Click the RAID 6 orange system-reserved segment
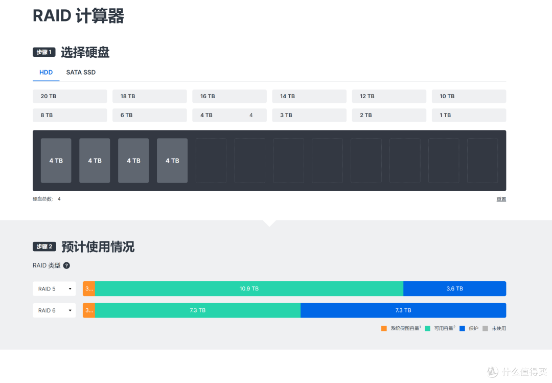Image resolution: width=552 pixels, height=383 pixels. [x=89, y=310]
